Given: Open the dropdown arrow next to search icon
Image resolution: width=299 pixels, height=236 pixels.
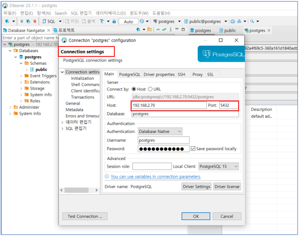Looking at the screenshot, I should pyautogui.click(x=258, y=21).
